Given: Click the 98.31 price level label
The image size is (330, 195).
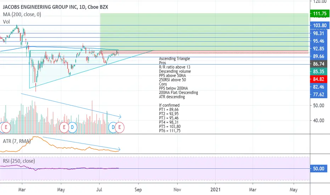Looking at the screenshot, I should pyautogui.click(x=318, y=33).
